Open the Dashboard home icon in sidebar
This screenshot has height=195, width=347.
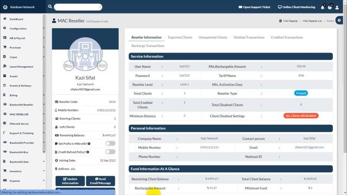tap(5, 19)
